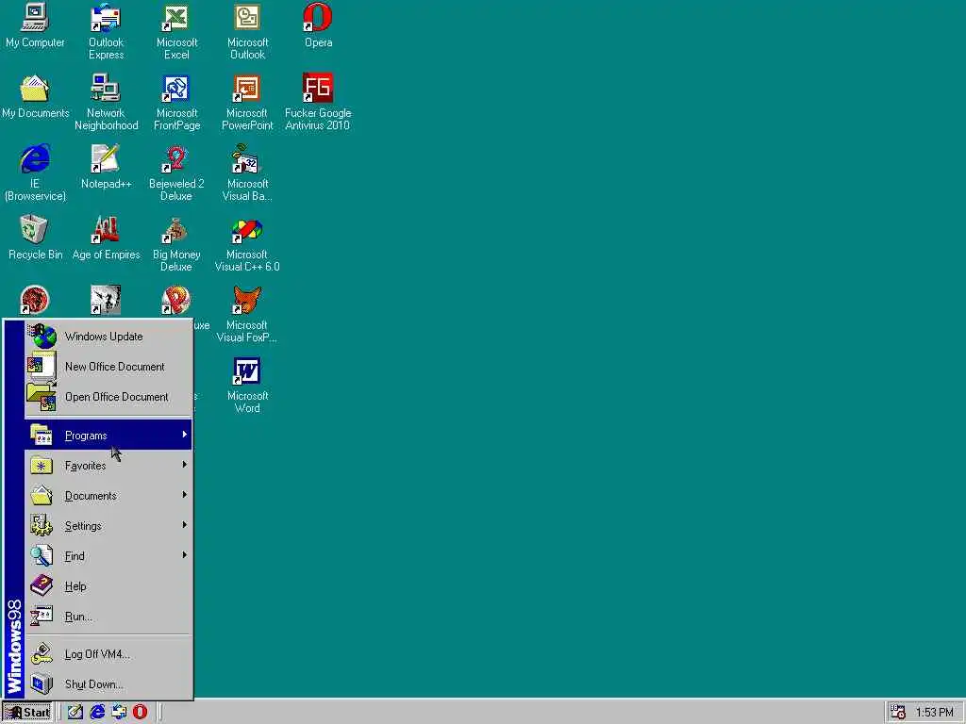Viewport: 966px width, 724px height.
Task: Click the Start button on the taskbar
Action: pos(27,713)
